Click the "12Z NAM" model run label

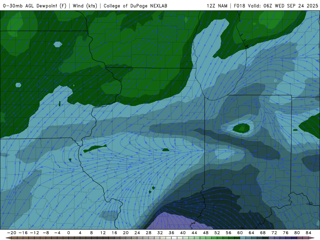pyautogui.click(x=217, y=6)
